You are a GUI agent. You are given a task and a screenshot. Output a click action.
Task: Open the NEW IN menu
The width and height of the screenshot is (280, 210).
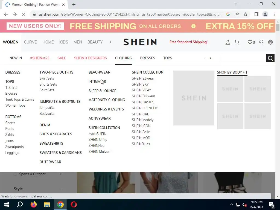(x=16, y=58)
